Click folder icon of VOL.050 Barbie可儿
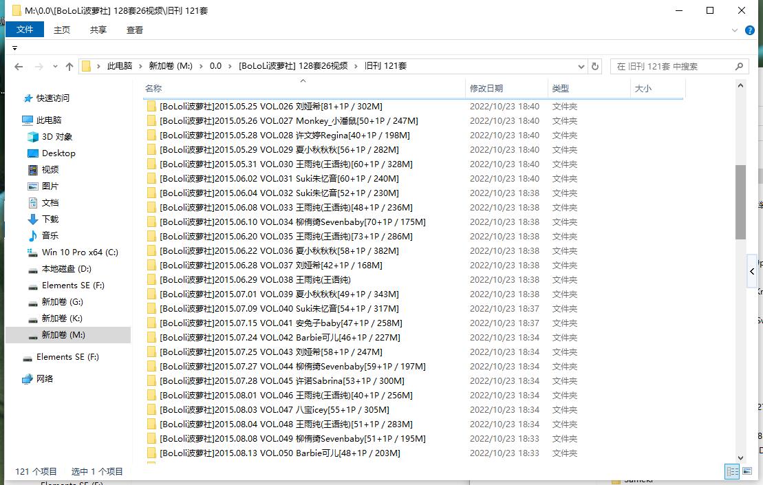 pos(151,453)
